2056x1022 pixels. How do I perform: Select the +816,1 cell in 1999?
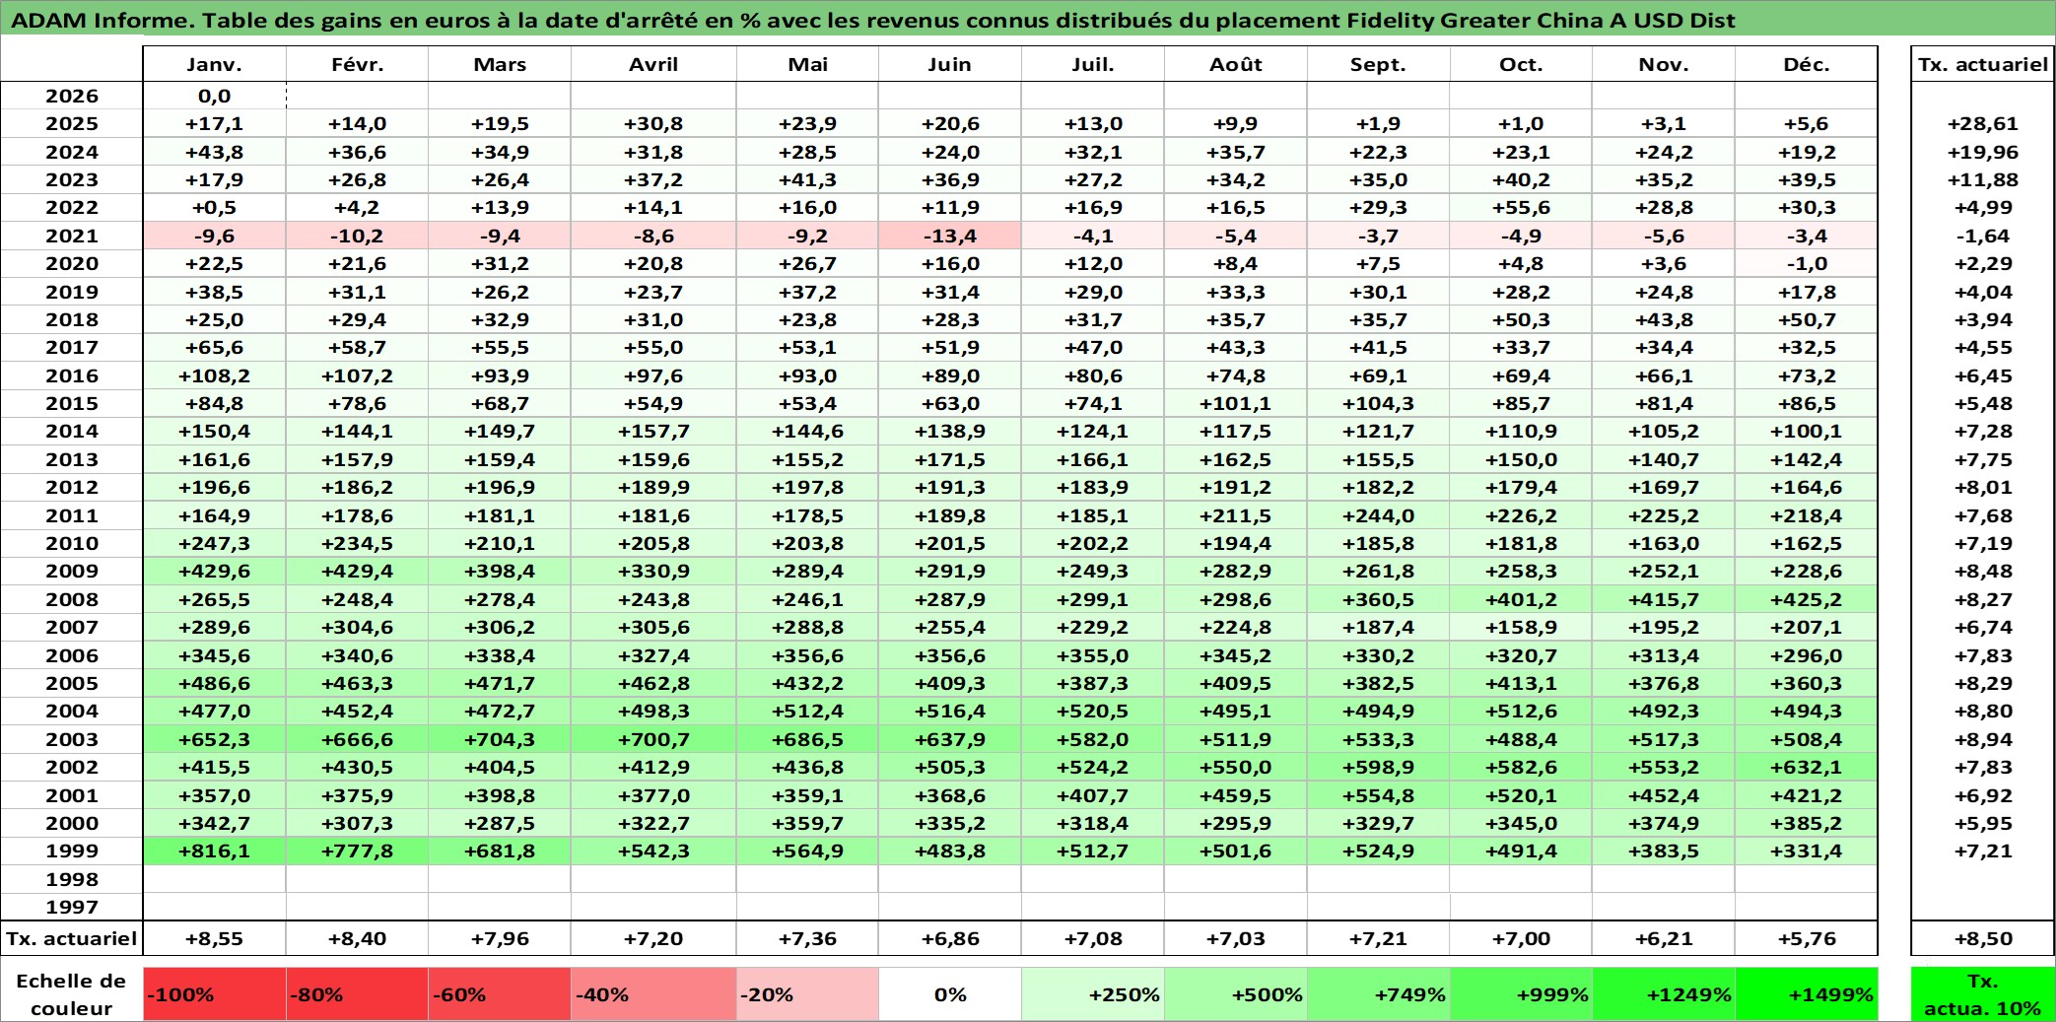click(214, 851)
